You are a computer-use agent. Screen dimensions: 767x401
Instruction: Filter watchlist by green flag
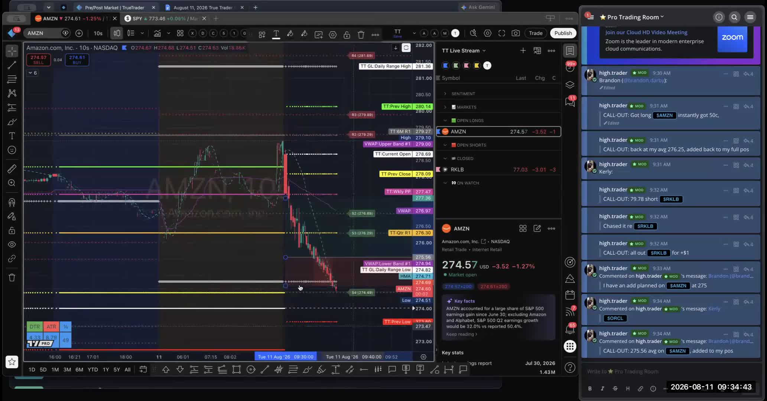[x=456, y=65]
